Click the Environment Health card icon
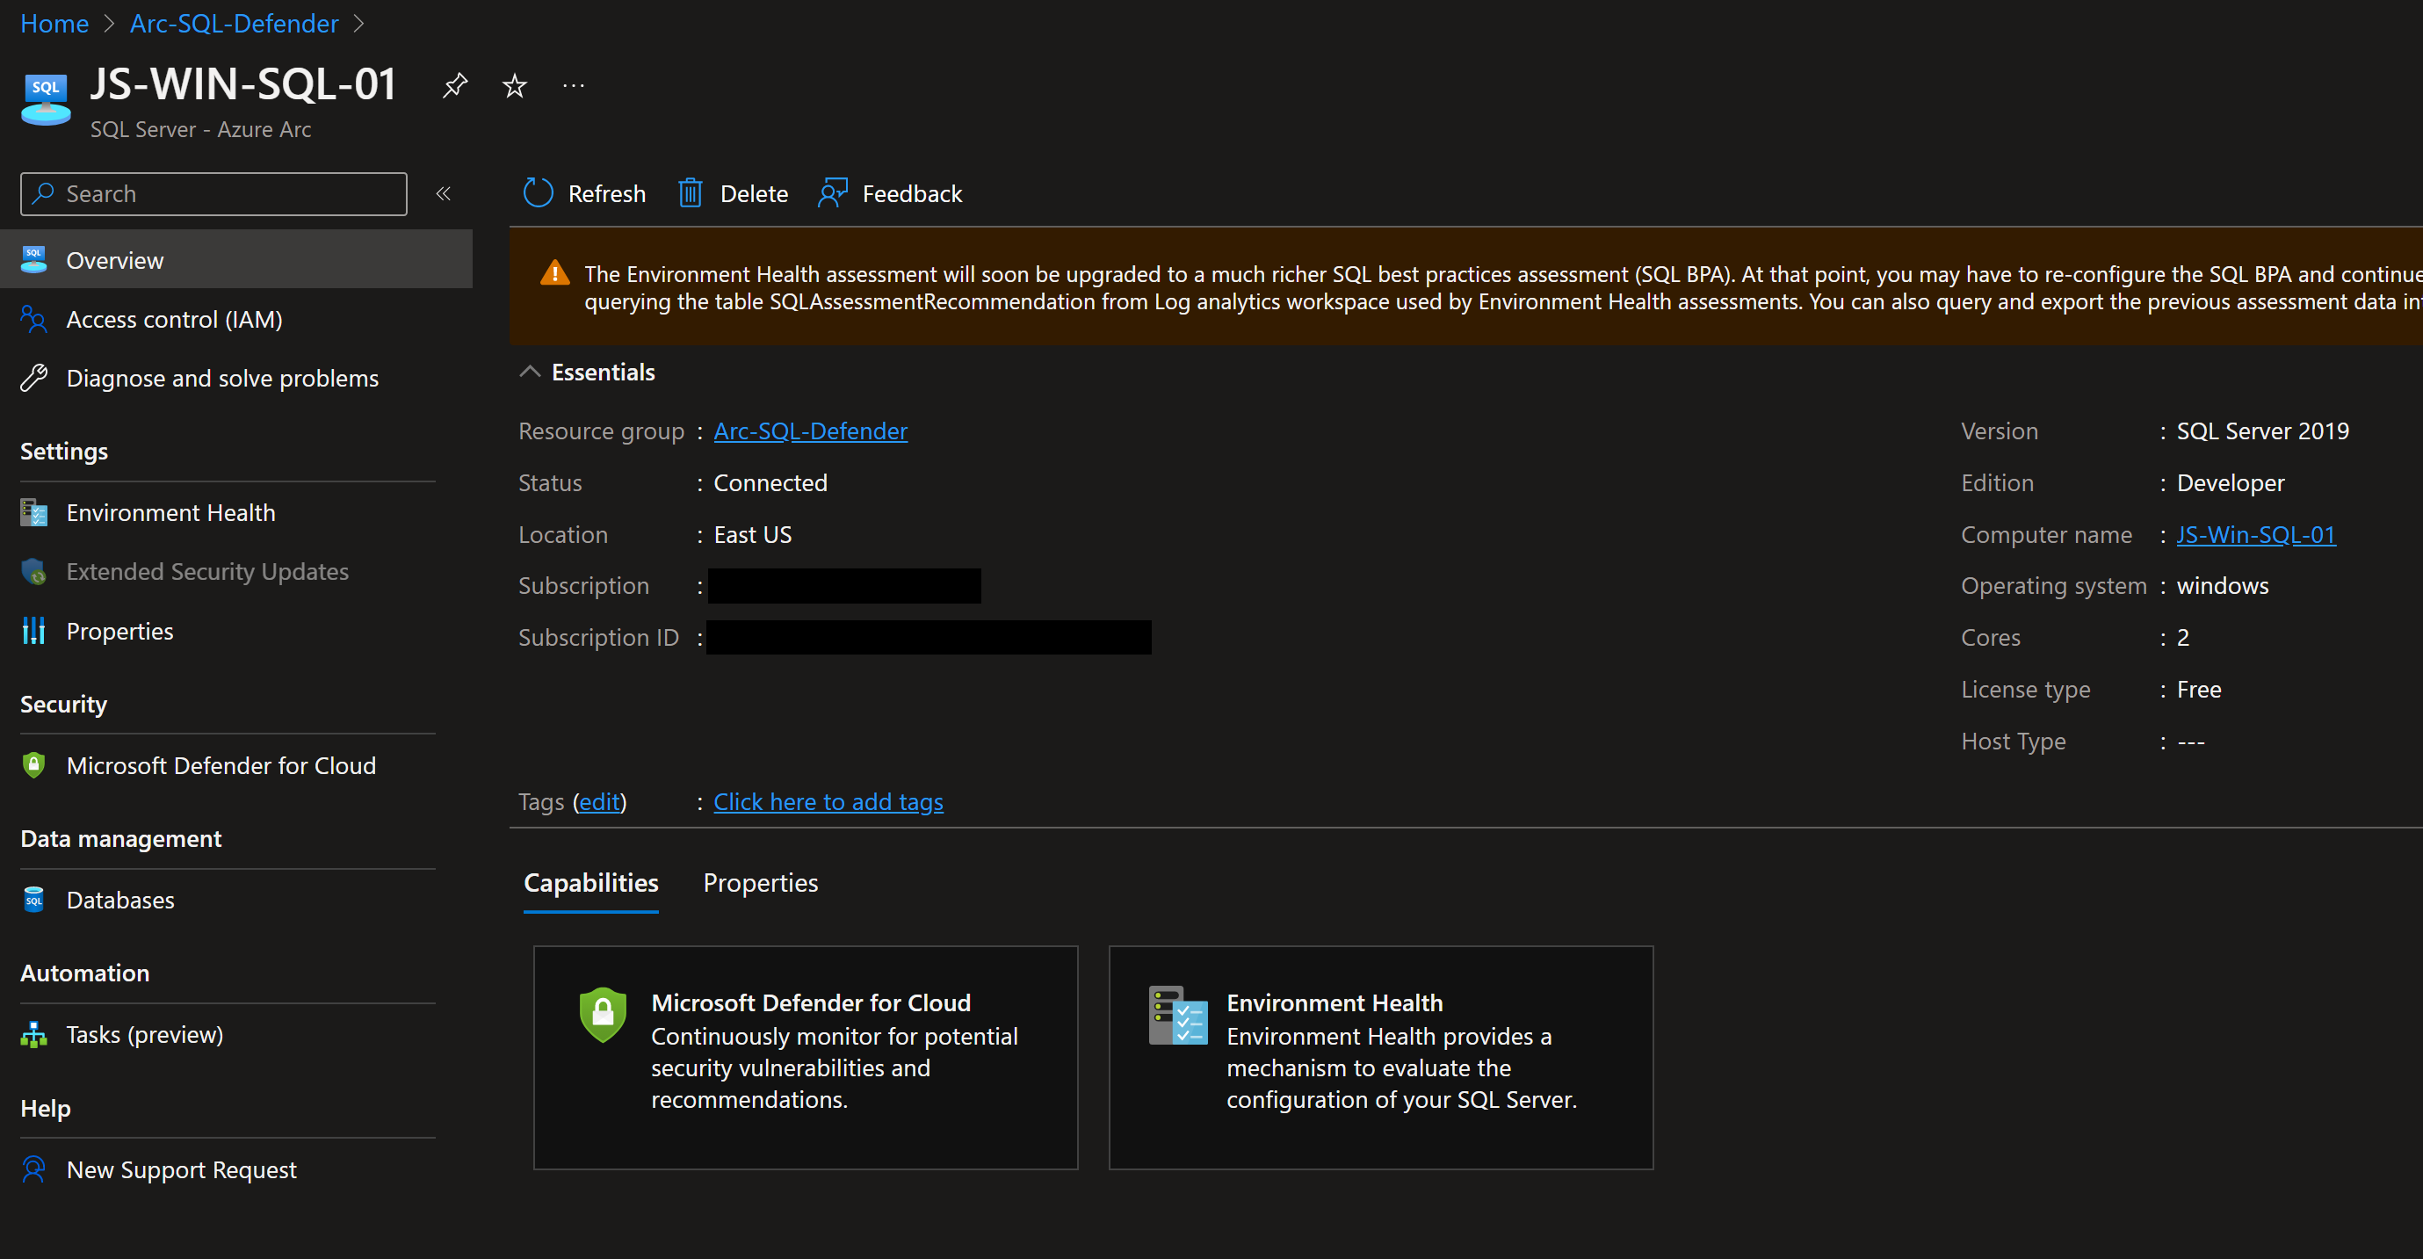 pyautogui.click(x=1177, y=1016)
